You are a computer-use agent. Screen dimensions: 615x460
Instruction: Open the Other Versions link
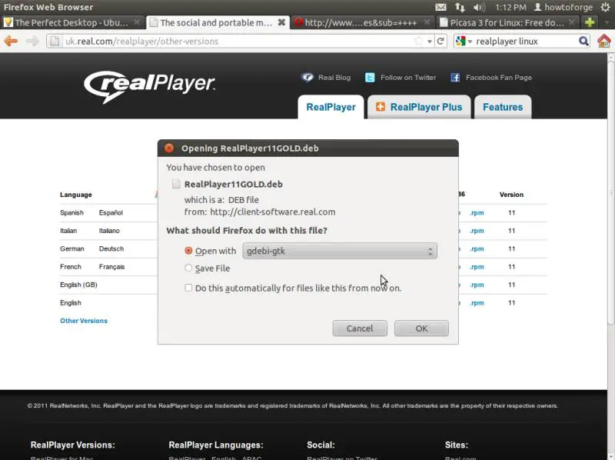click(84, 321)
